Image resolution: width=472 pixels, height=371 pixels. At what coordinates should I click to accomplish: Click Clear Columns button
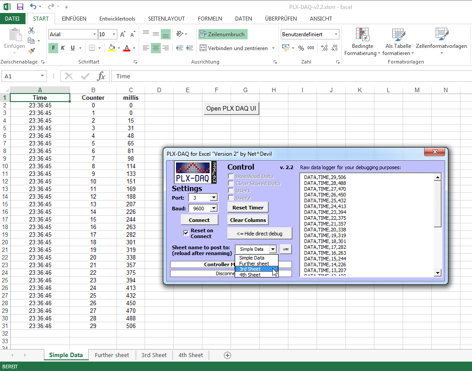tap(248, 220)
